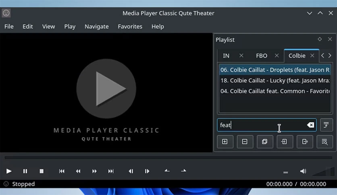Open the Navigate menu
Image resolution: width=337 pixels, height=195 pixels.
(96, 27)
